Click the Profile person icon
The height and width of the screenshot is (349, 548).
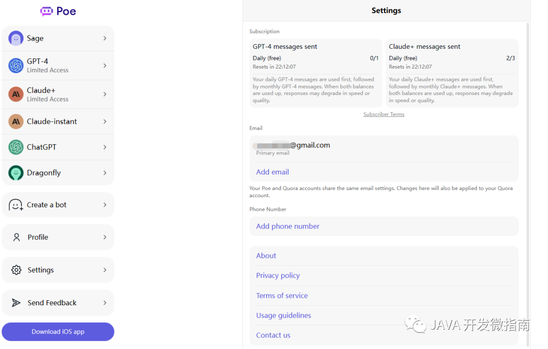17,237
